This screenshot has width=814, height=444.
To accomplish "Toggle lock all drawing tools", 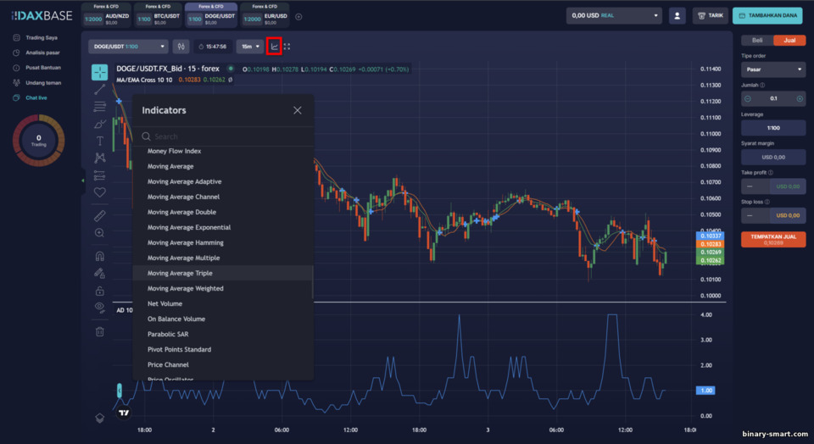I will coord(100,291).
